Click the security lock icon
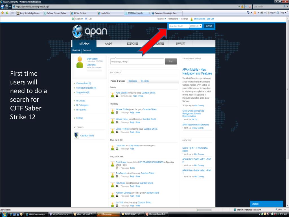The image size is (289, 217). click(x=242, y=7)
